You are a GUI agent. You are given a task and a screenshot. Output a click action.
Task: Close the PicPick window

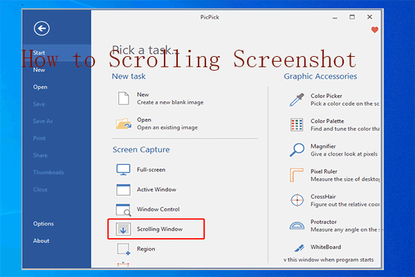370,17
